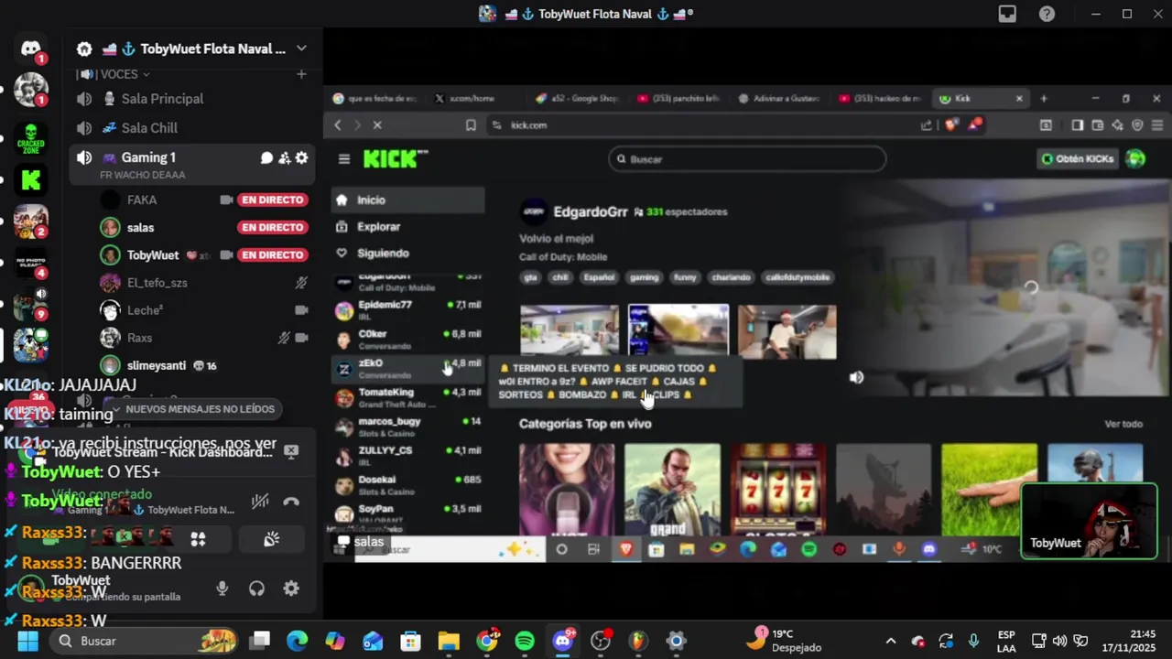Select Inicio in Kick sidebar
Viewport: 1172px width, 659px height.
[x=408, y=200]
